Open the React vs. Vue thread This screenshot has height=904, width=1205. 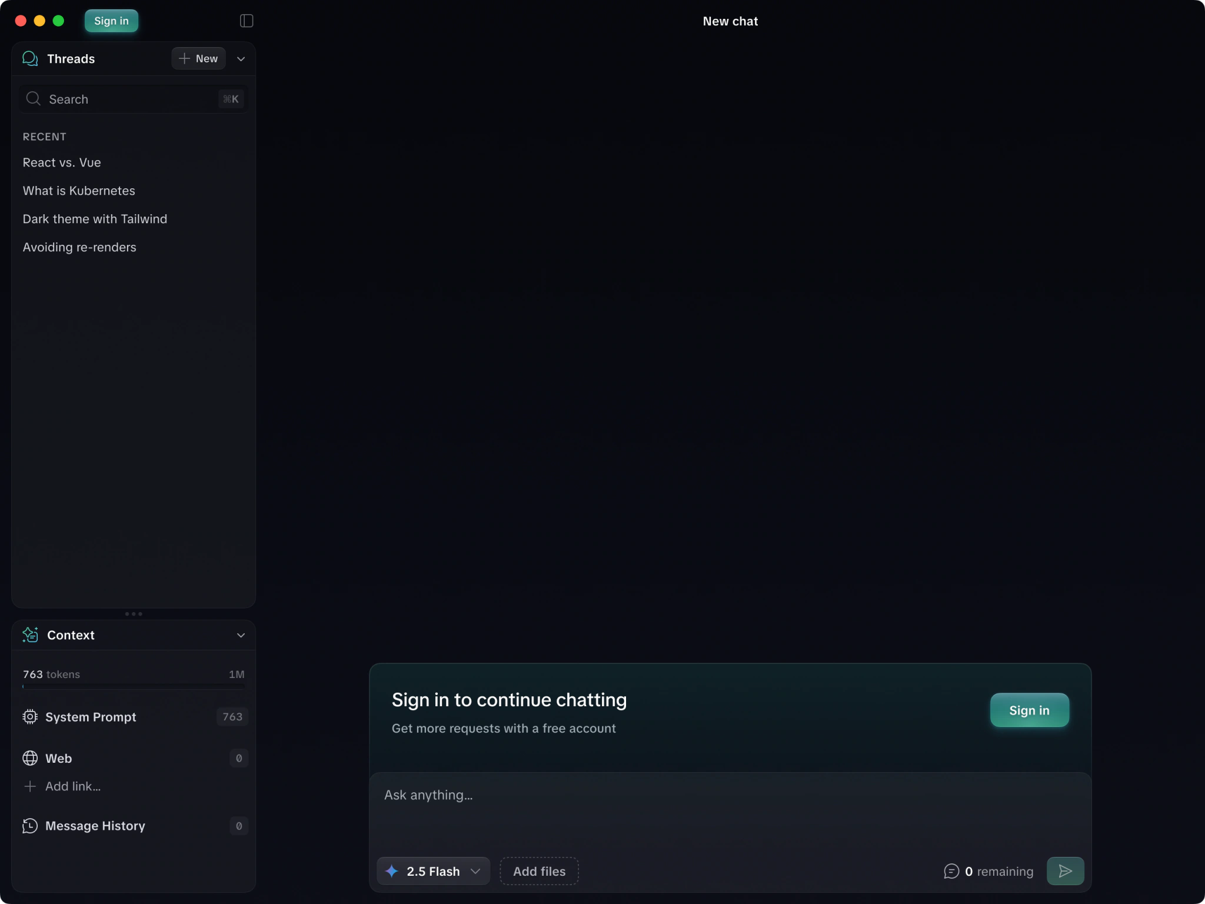point(61,162)
